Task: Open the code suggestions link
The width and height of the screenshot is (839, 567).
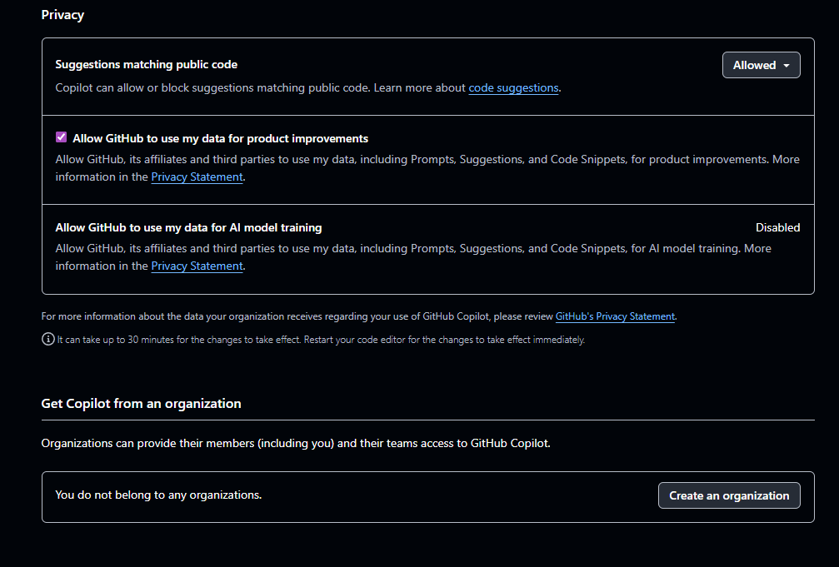Action: click(x=513, y=87)
